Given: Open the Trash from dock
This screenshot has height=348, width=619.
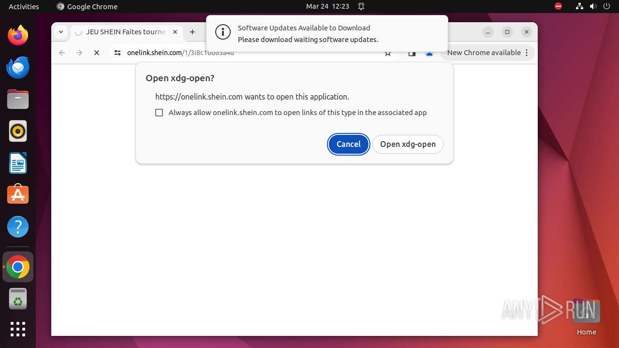Looking at the screenshot, I should [18, 299].
